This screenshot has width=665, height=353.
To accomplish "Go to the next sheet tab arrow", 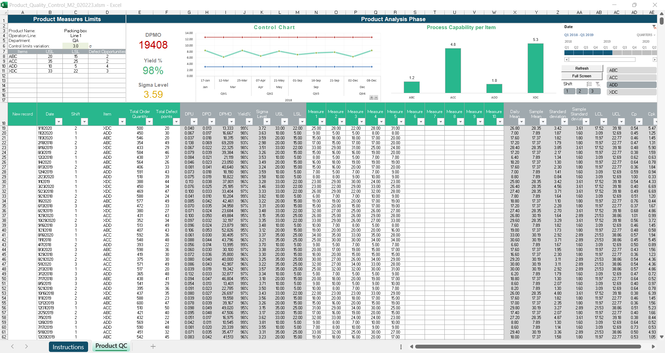I will pyautogui.click(x=26, y=346).
